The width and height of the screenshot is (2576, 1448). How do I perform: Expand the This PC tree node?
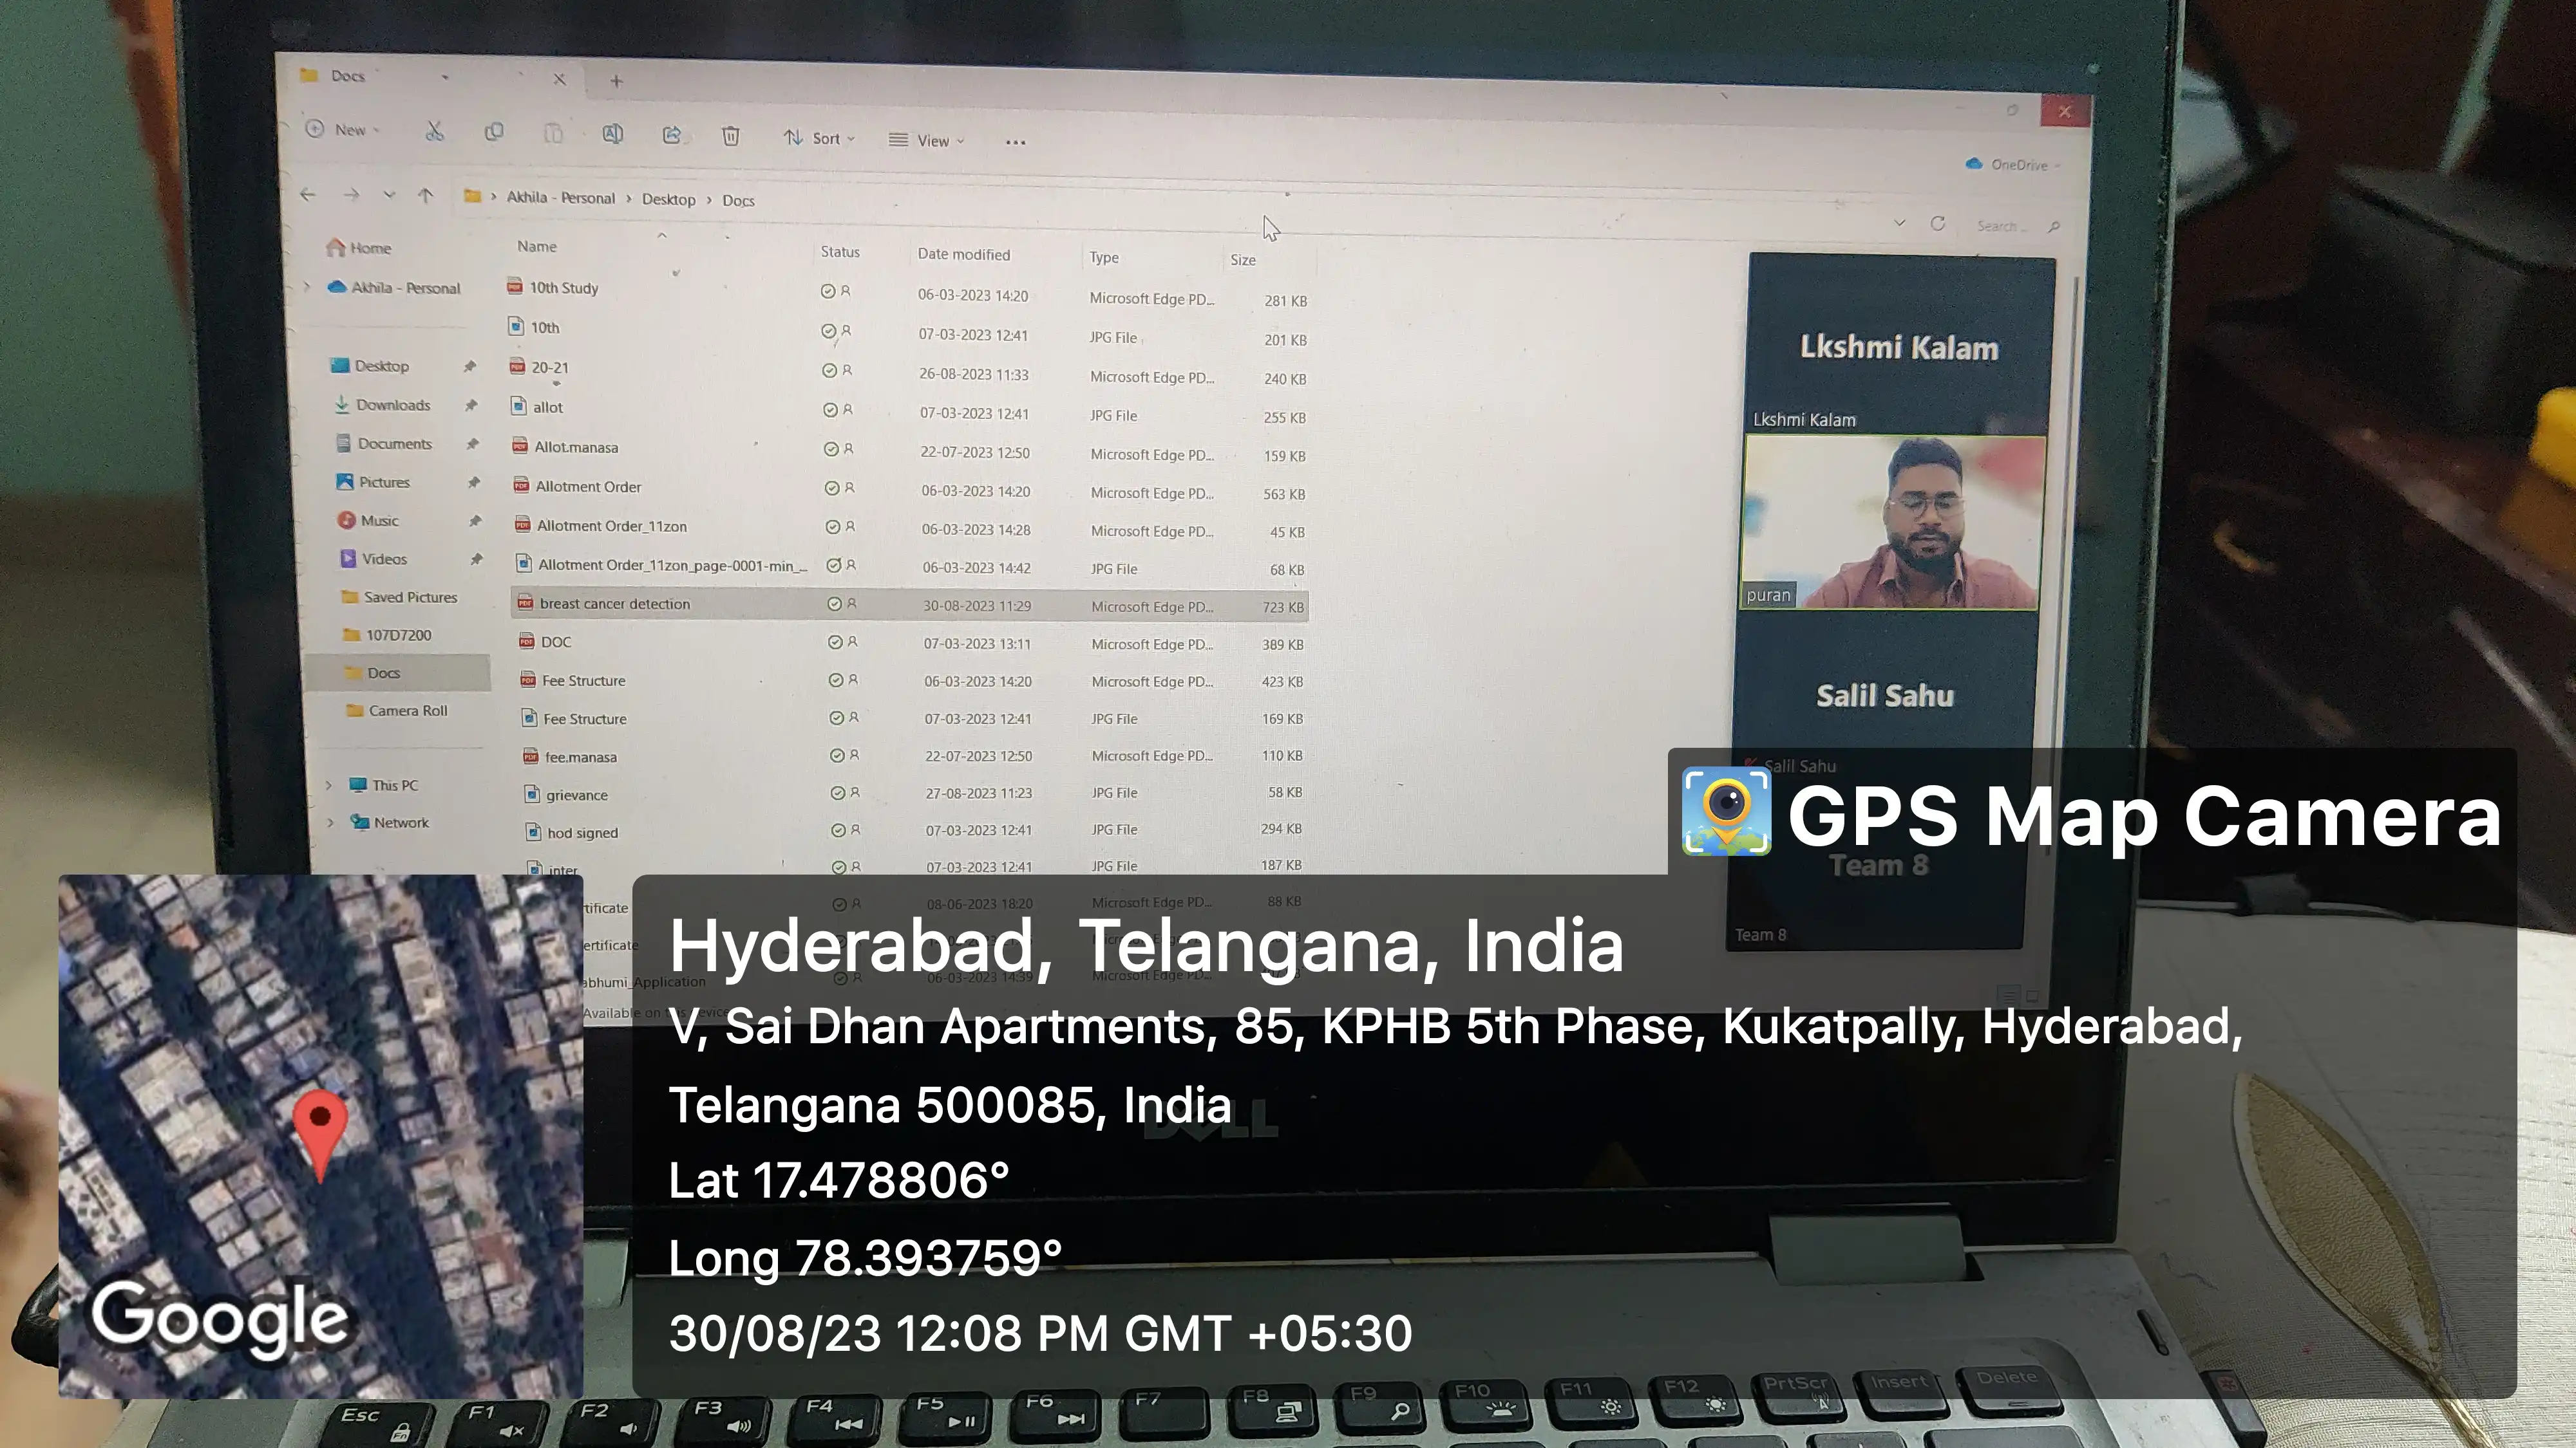pos(329,785)
